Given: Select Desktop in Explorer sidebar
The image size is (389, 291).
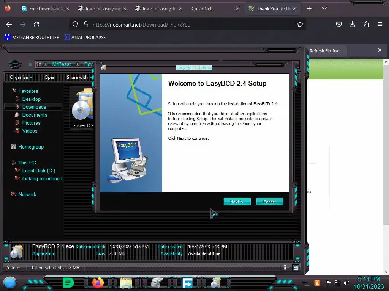Looking at the screenshot, I should coord(31,99).
